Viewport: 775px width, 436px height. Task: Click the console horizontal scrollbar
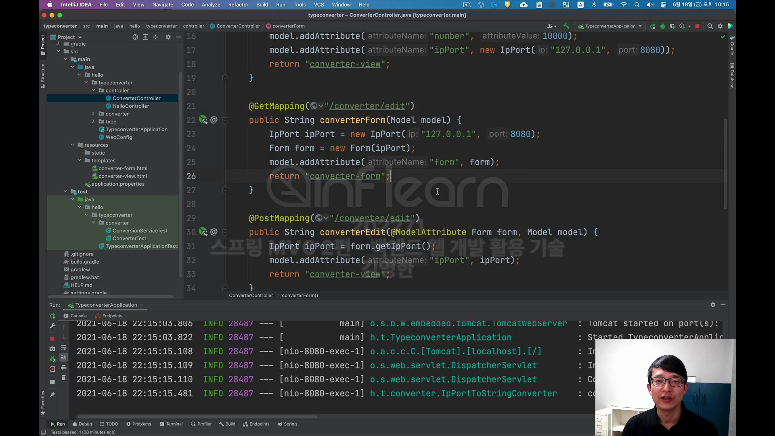(197, 417)
